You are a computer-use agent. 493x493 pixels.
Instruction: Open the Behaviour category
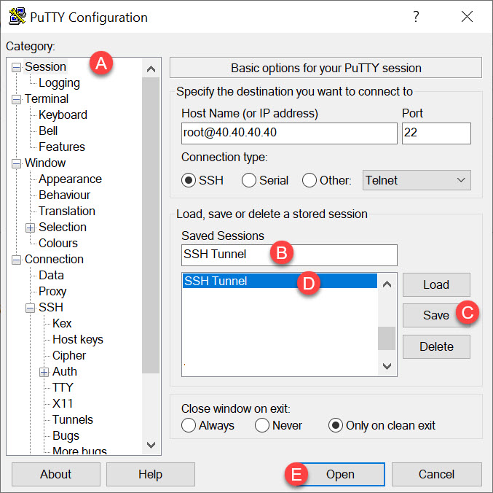pyautogui.click(x=64, y=195)
